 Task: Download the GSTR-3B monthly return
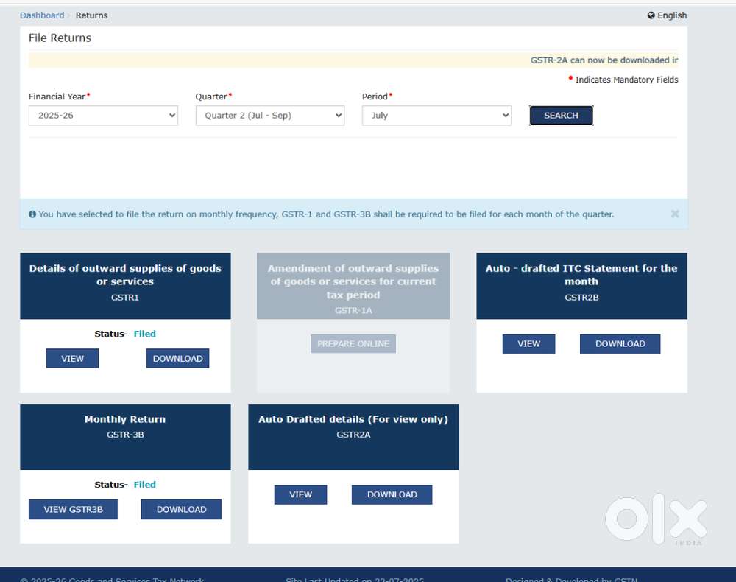coord(181,509)
